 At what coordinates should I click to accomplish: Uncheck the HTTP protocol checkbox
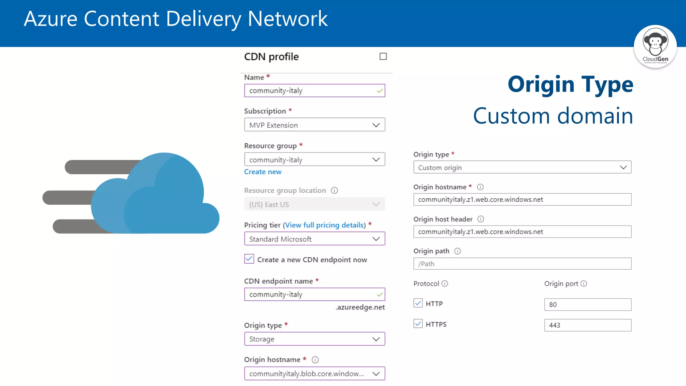tap(418, 303)
